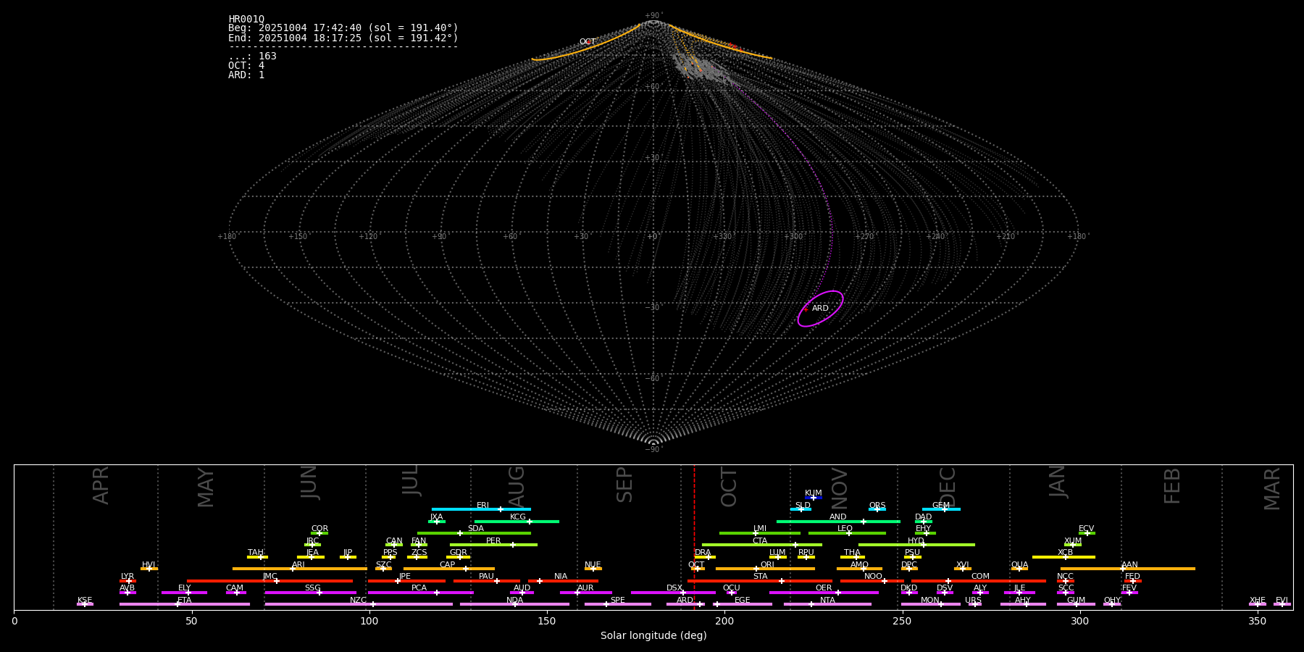This screenshot has height=652, width=1304.
Task: Click the peak cross marker on the QUA bar
Action: click(1019, 569)
